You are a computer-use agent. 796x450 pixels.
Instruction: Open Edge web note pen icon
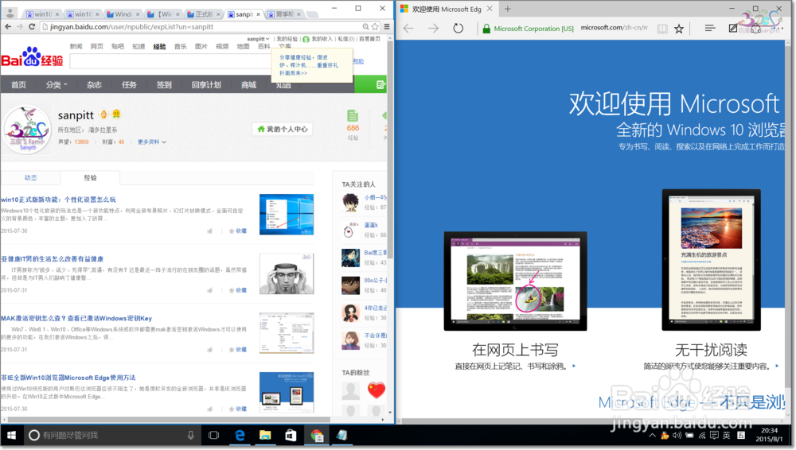pos(732,29)
